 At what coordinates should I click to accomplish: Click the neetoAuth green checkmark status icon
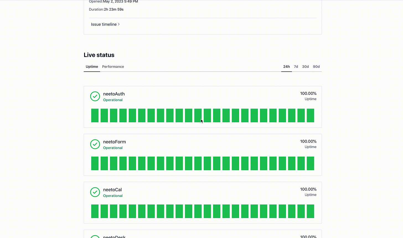[95, 96]
